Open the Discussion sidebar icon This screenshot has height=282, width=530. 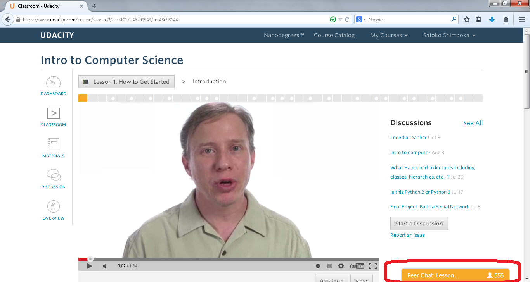pos(54,179)
